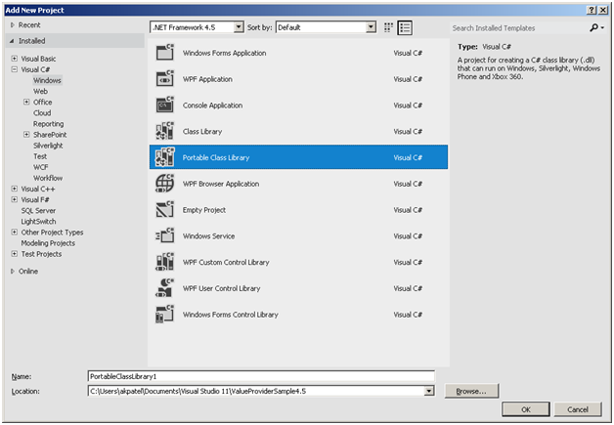Open the Sort by Default dropdown

pos(371,27)
